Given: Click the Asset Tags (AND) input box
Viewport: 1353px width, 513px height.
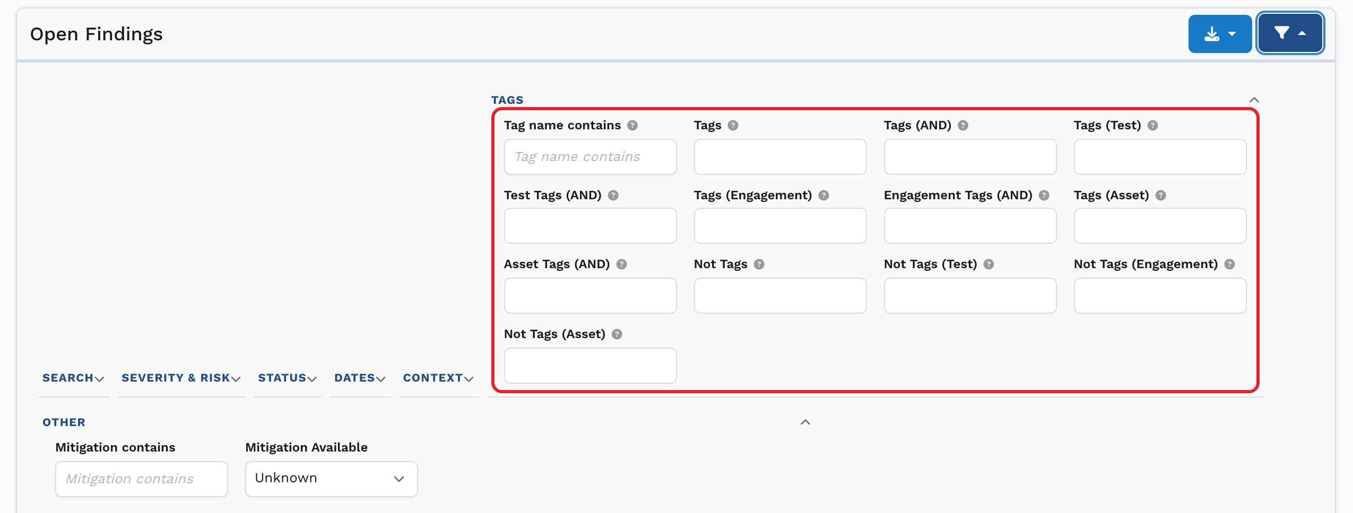Looking at the screenshot, I should (x=590, y=296).
